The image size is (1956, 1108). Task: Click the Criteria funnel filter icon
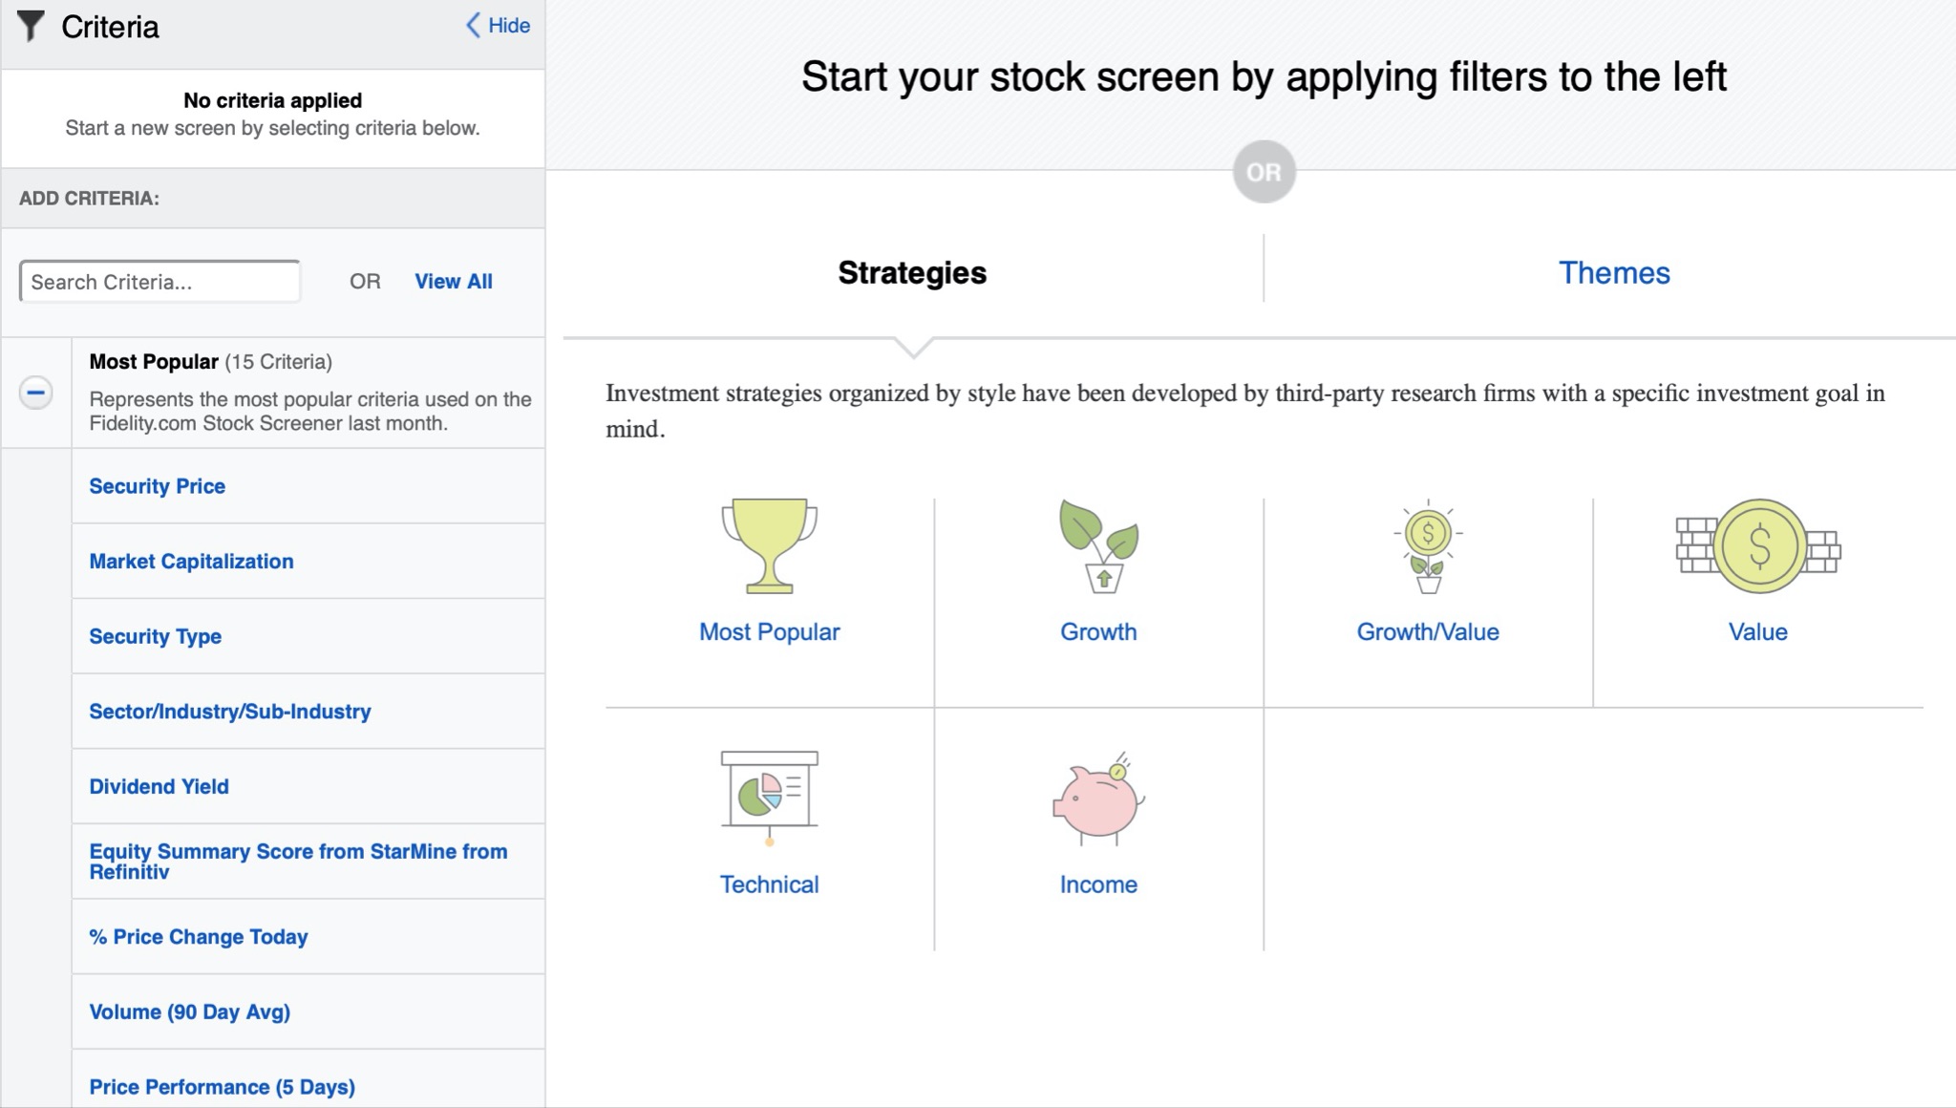pyautogui.click(x=31, y=26)
